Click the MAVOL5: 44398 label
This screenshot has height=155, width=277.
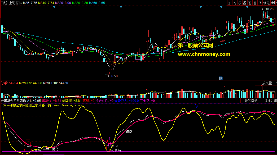coord(30,83)
